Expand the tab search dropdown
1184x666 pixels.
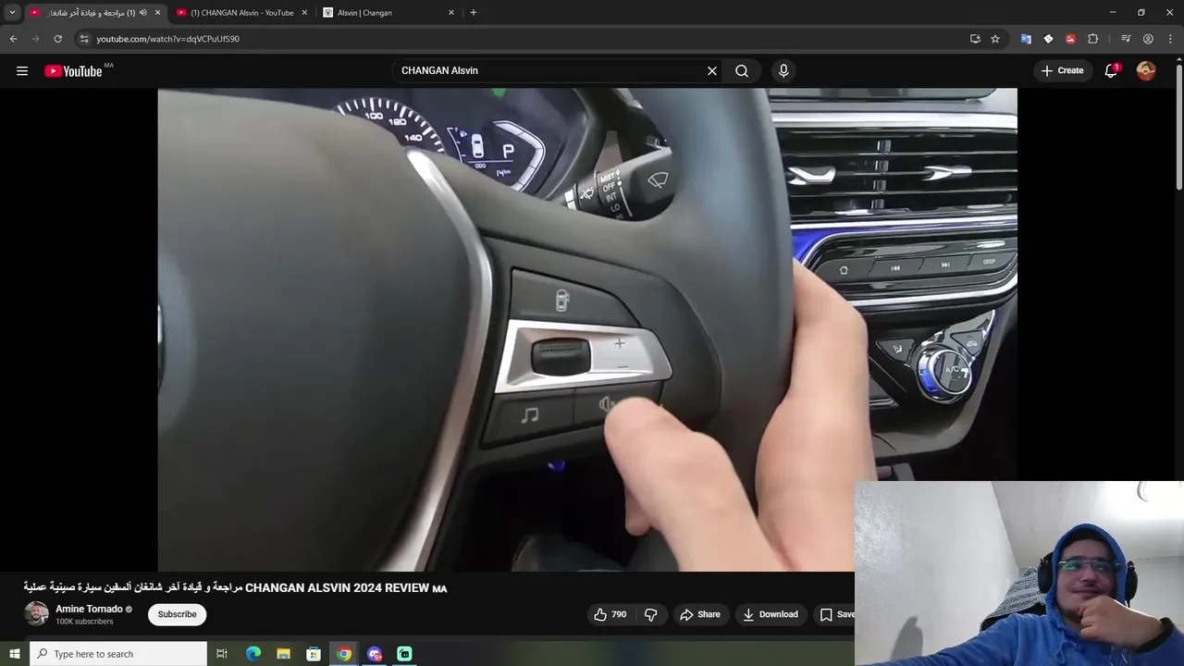(x=12, y=13)
